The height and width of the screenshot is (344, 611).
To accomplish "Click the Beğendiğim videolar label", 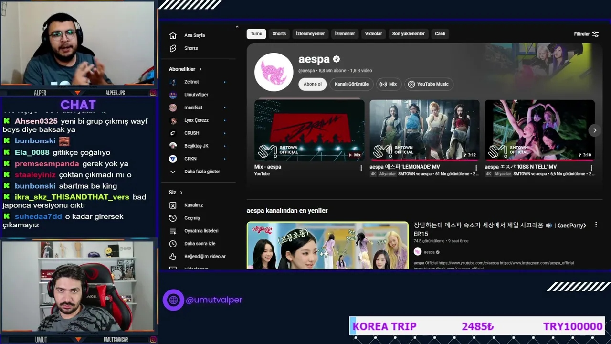I will pos(205,257).
